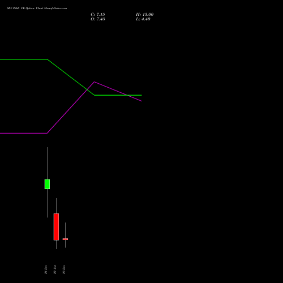283x283 pixels.
Task: Click the high value 'H: 13.00'
Action: coord(144,15)
